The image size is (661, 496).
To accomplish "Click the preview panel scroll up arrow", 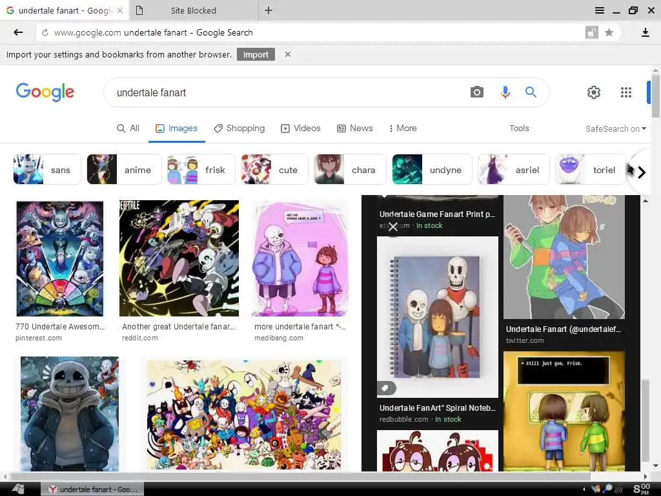I will point(646,201).
